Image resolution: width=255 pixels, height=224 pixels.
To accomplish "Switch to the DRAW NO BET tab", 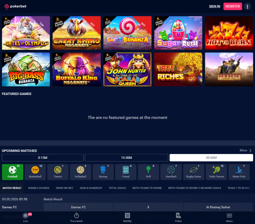I will [64, 188].
